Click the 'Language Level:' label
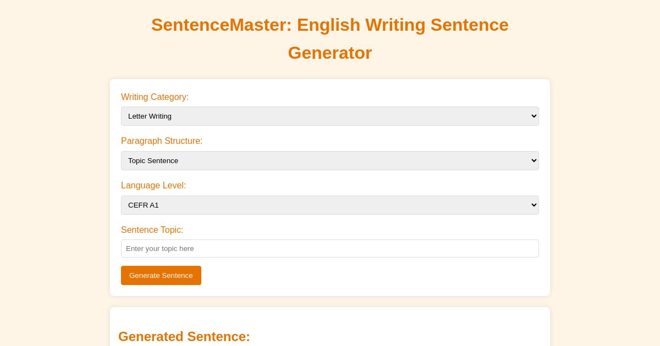660x346 pixels. 153,186
